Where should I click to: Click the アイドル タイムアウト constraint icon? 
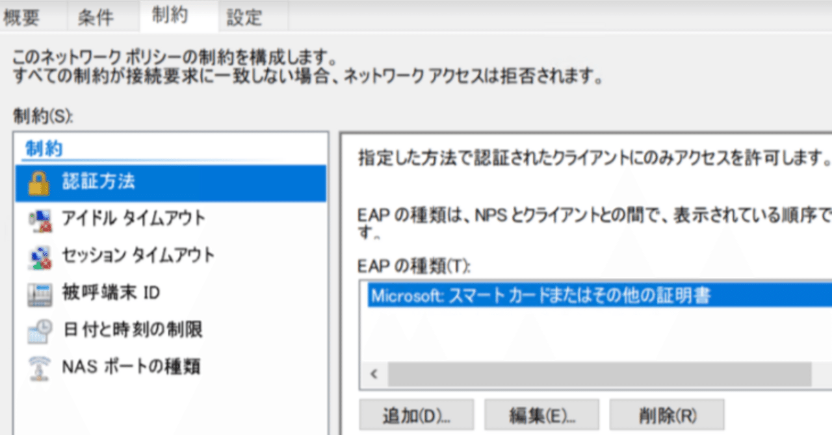[40, 219]
